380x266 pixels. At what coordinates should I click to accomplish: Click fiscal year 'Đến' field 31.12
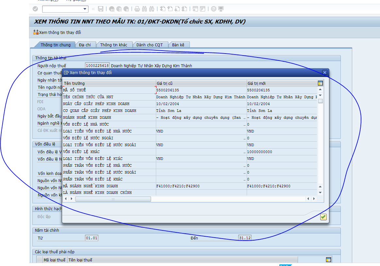(x=245, y=238)
